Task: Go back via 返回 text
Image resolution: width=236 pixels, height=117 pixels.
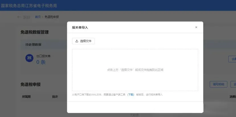Action: pos(26,17)
